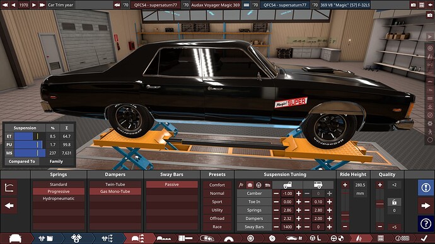This screenshot has height=244, width=435.
Task: Increase front Camber with plus button
Action: click(x=298, y=193)
